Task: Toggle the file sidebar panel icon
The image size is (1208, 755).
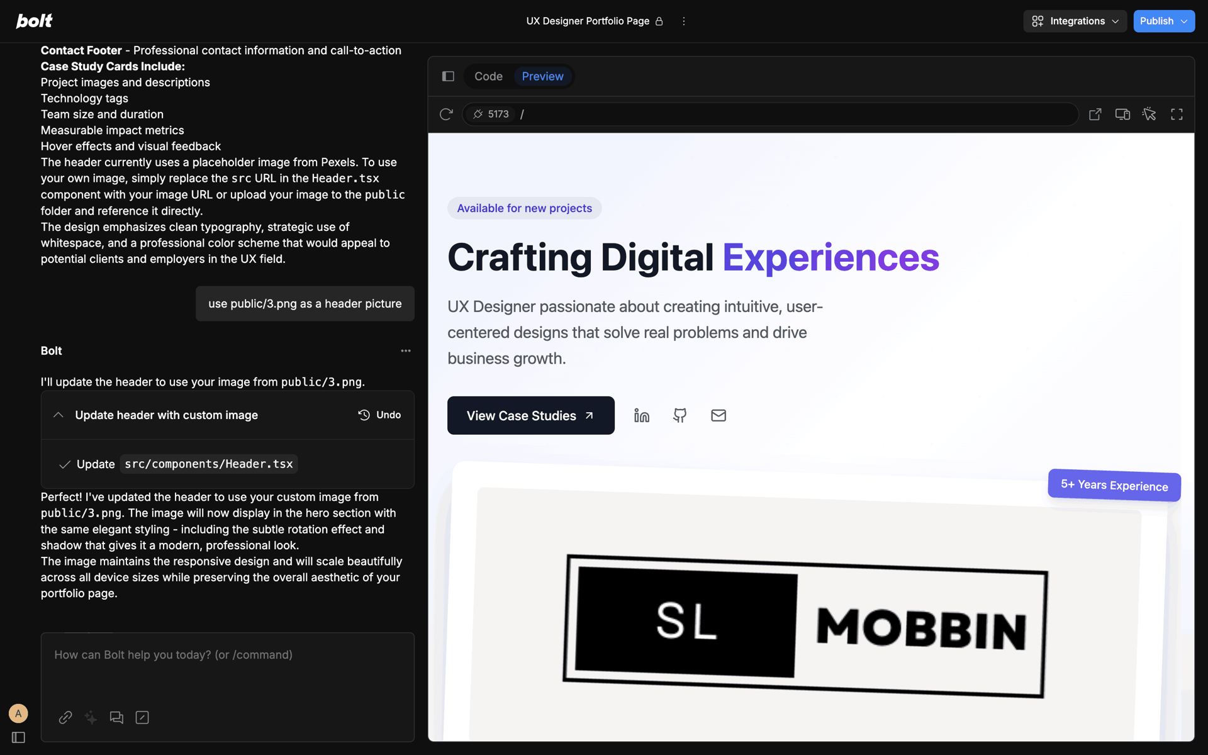Action: point(448,76)
